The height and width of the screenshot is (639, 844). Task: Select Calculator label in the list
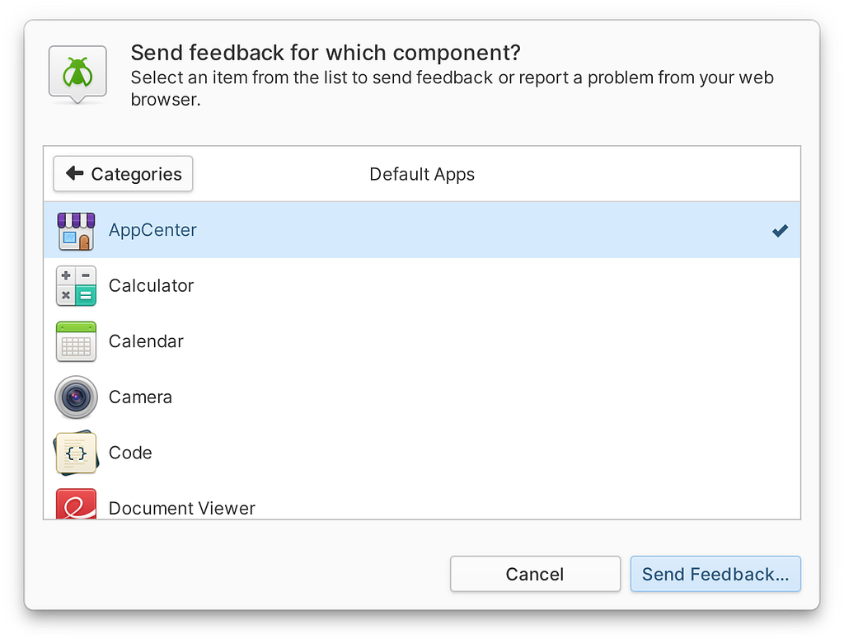[x=152, y=286]
